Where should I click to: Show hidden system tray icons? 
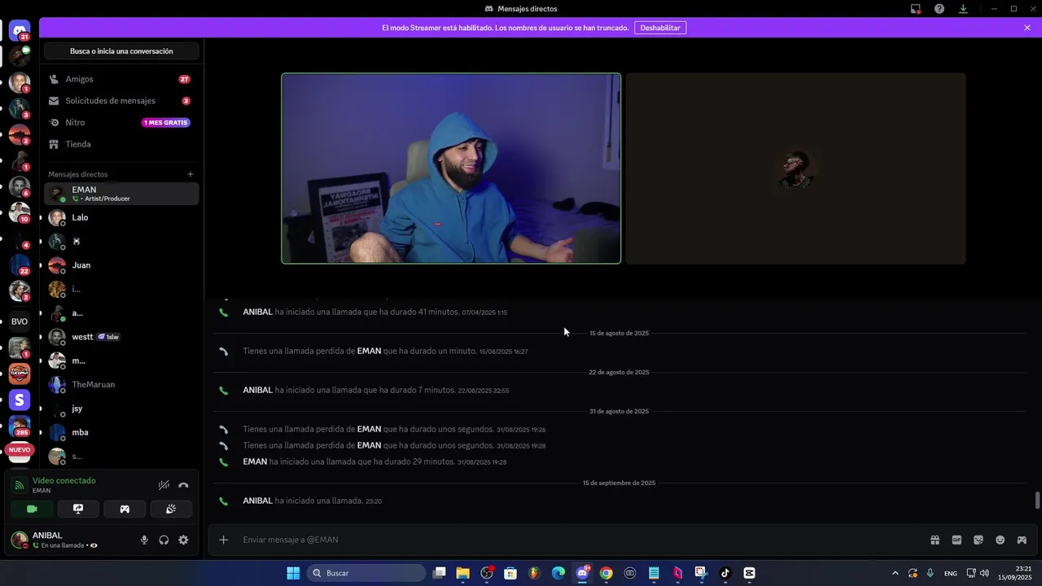click(x=895, y=573)
